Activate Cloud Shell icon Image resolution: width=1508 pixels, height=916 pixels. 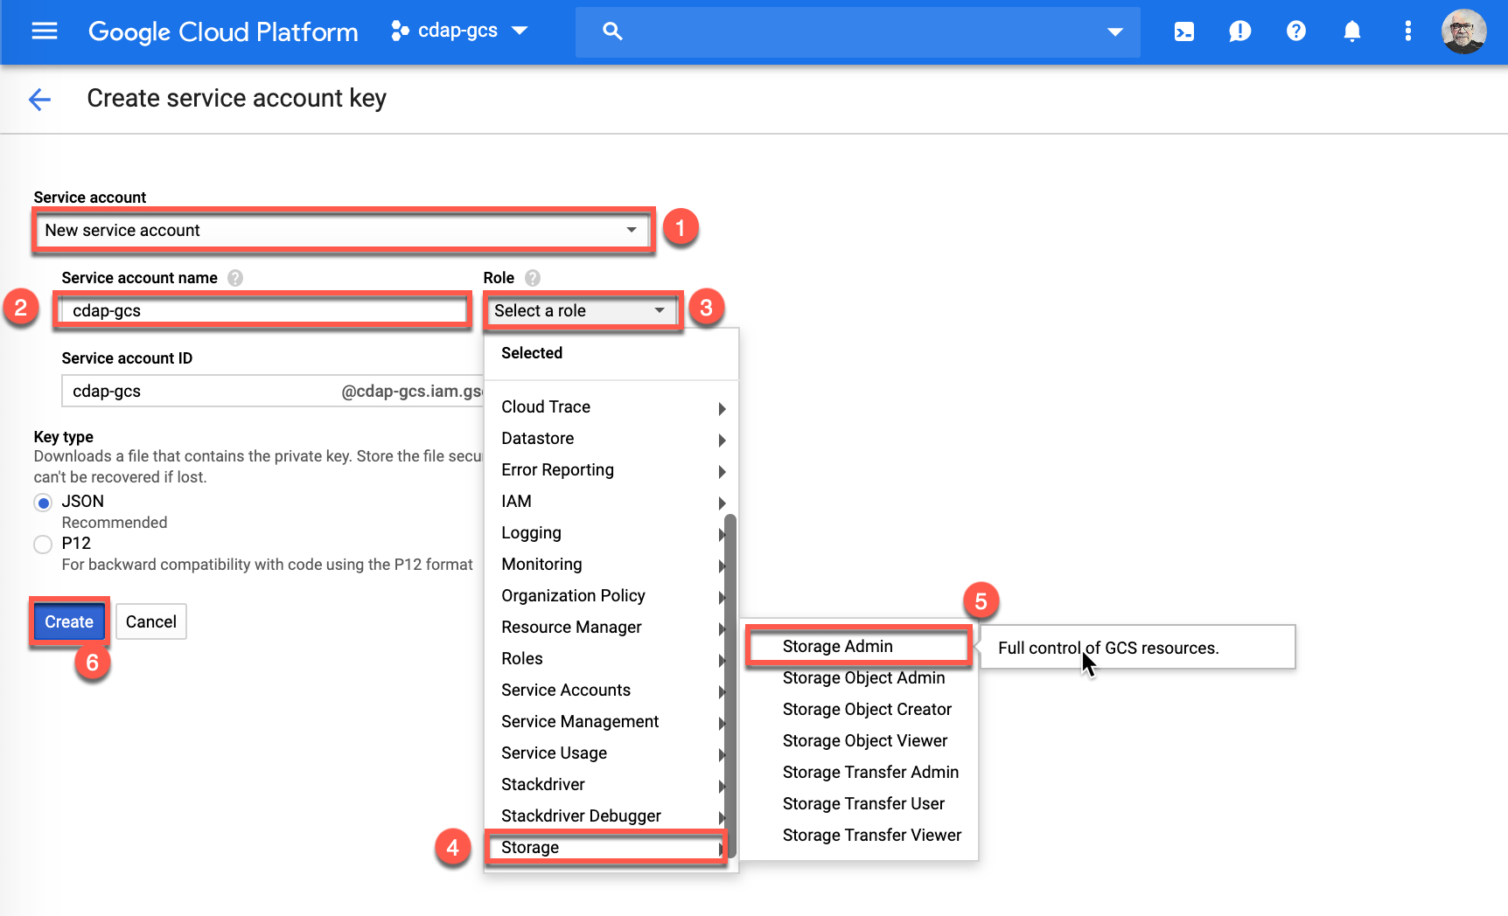point(1183,32)
